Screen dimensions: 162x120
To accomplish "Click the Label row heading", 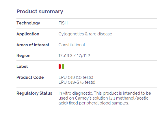I will (22, 66).
